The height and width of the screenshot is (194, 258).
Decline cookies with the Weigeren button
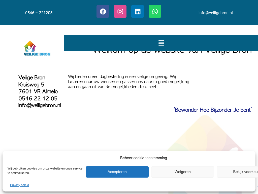(x=182, y=172)
